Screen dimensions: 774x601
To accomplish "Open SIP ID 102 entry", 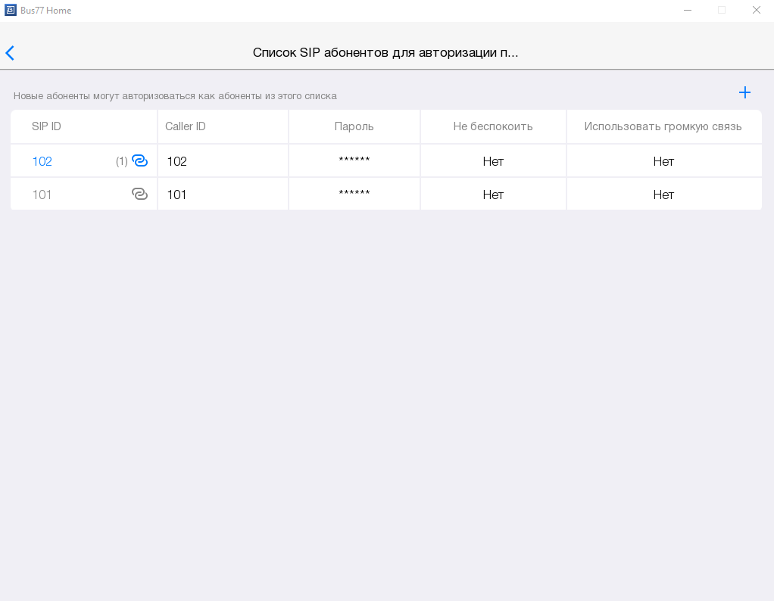I will (42, 161).
